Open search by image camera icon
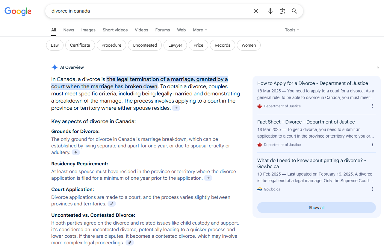Viewport: 384px width, 247px height. [x=282, y=11]
